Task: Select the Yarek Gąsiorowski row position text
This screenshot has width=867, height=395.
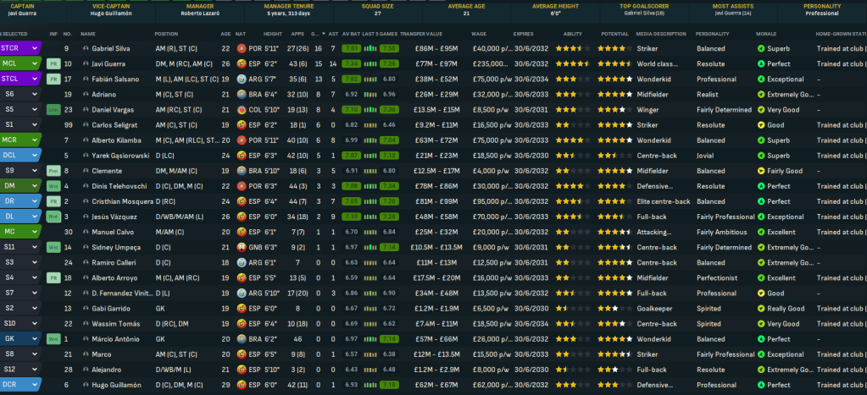Action: point(166,156)
